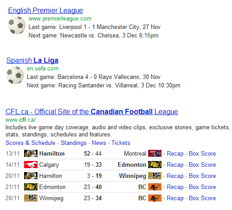Go to the Scores & Schedule sitelink
The width and height of the screenshot is (232, 210).
[x=30, y=143]
